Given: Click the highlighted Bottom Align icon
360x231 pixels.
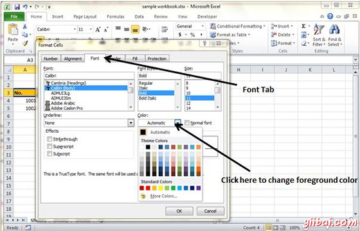Looking at the screenshot, I should 135,30.
